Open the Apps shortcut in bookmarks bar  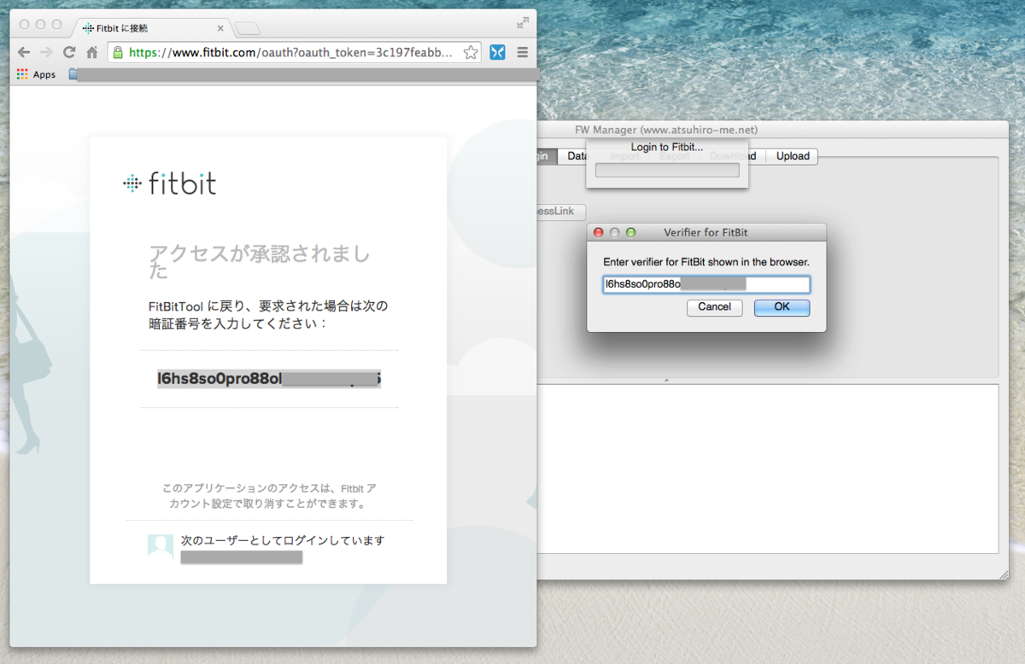35,74
